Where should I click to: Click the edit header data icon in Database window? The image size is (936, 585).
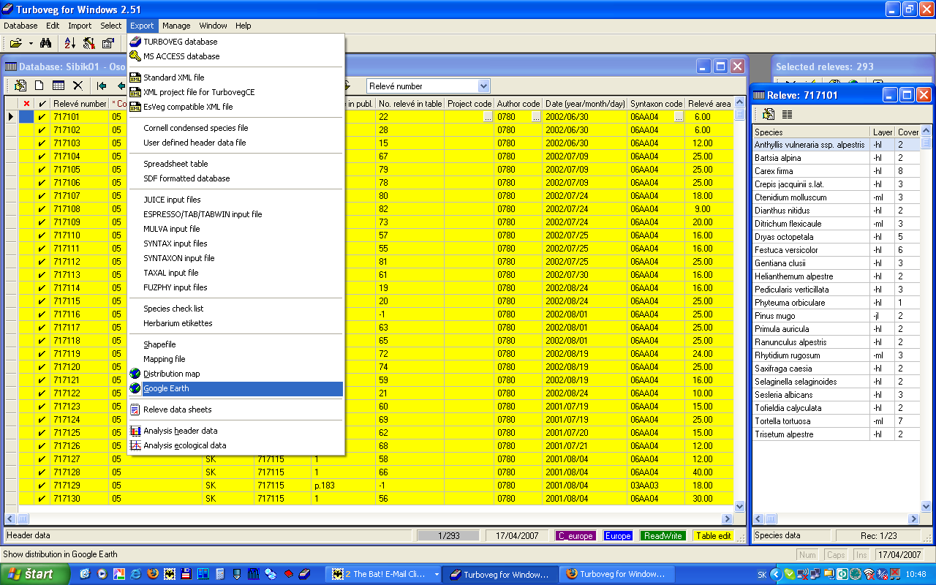click(20, 86)
